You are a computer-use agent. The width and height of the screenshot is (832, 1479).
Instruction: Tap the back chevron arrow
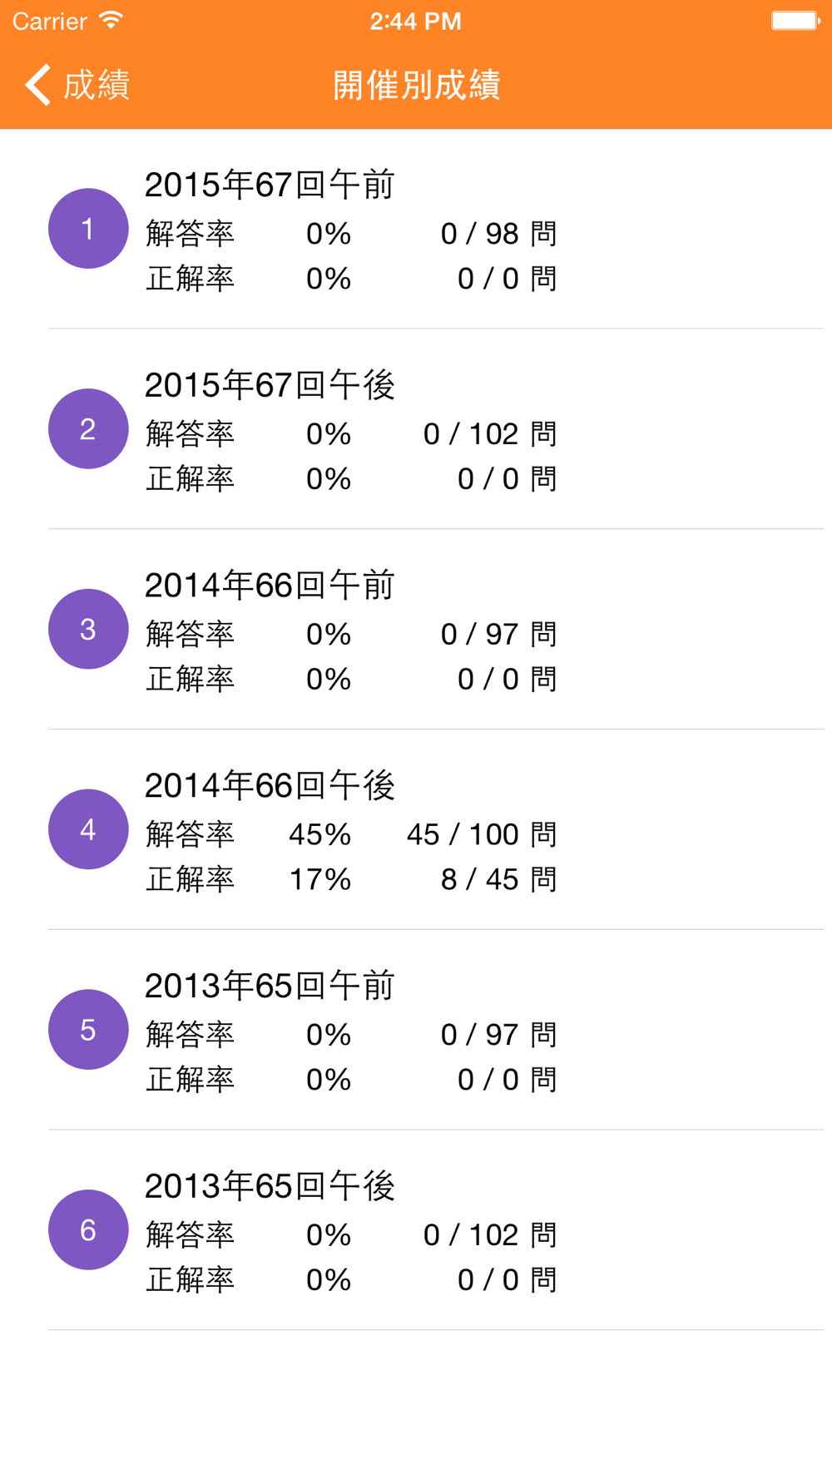point(38,85)
